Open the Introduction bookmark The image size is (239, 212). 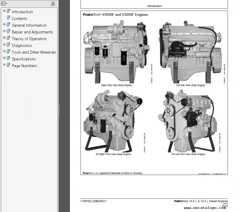(x=22, y=12)
